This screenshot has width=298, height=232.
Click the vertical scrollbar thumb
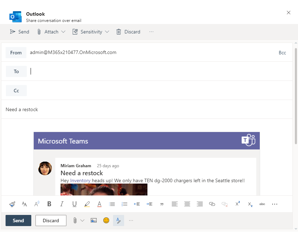(296, 96)
